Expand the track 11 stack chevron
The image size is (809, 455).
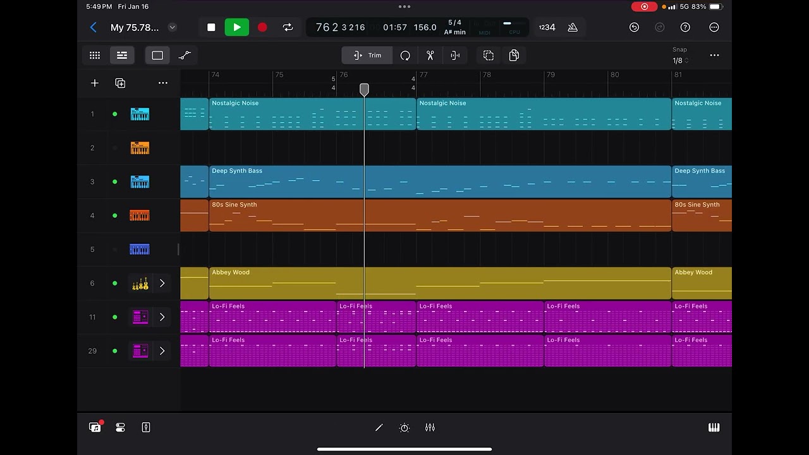(162, 317)
